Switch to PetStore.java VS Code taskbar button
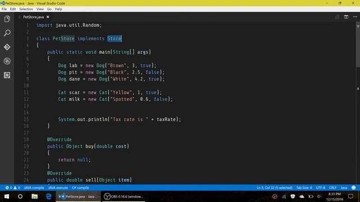The height and width of the screenshot is (202, 360). (x=78, y=196)
